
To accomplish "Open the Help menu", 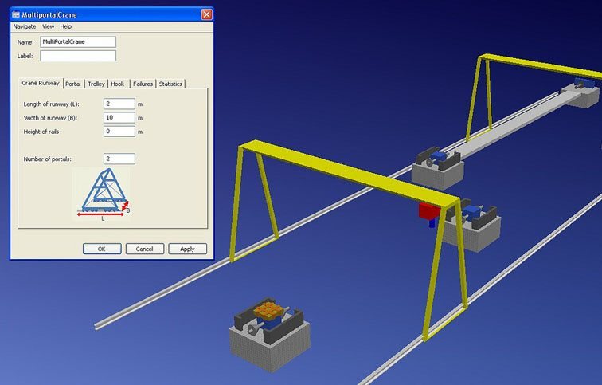I will [x=66, y=26].
